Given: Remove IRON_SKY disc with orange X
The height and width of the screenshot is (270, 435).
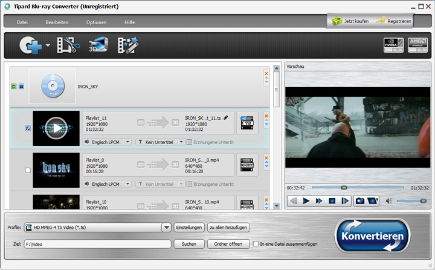Looking at the screenshot, I should click(x=266, y=74).
